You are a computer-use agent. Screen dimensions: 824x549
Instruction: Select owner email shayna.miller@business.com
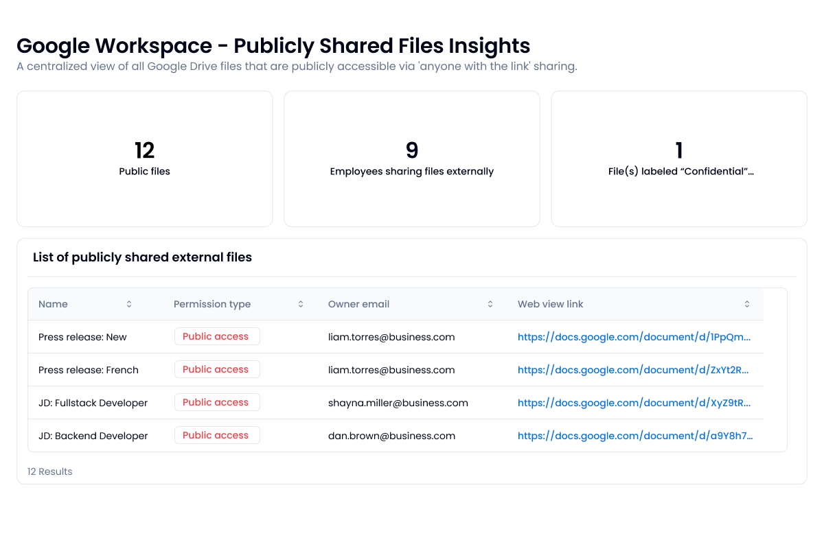398,402
